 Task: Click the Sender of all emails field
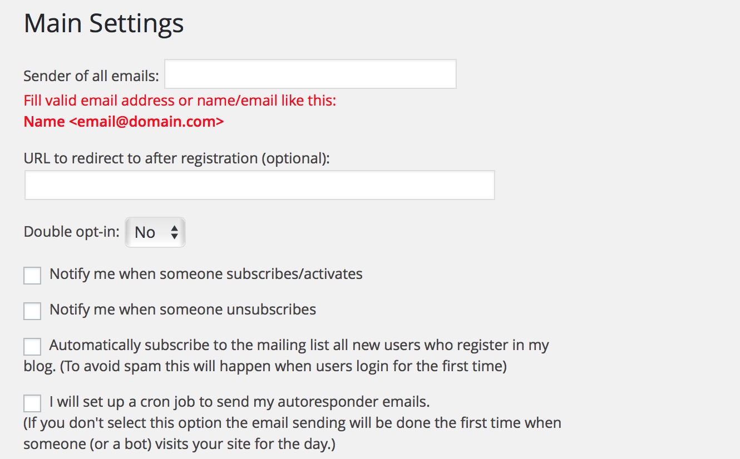tap(310, 74)
